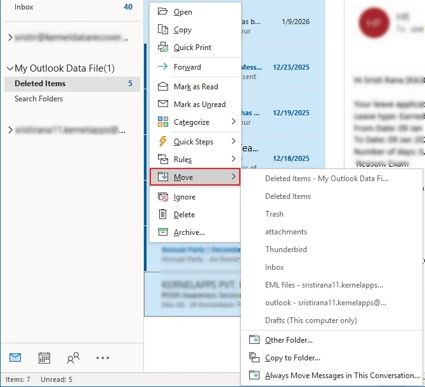
Task: Click the Quick Print printer icon
Action: point(162,48)
